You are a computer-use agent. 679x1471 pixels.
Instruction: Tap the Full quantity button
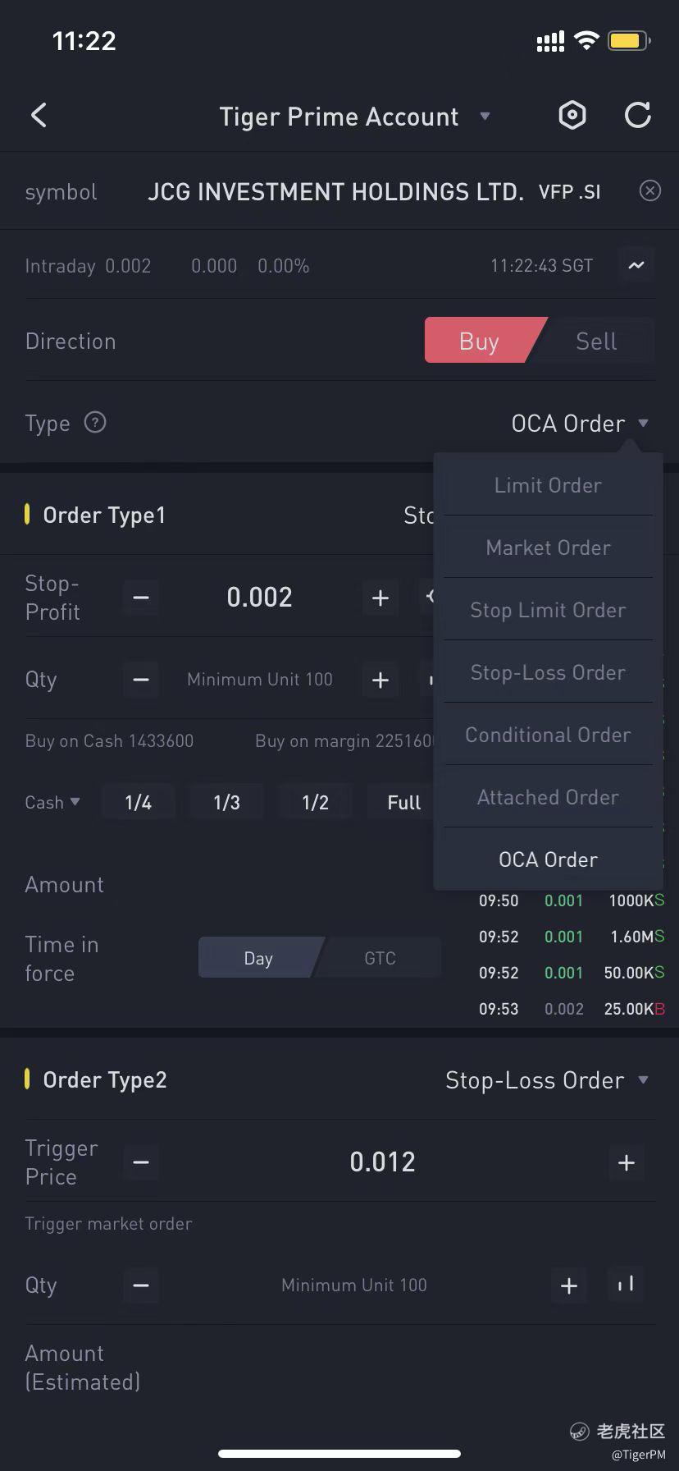click(x=403, y=802)
